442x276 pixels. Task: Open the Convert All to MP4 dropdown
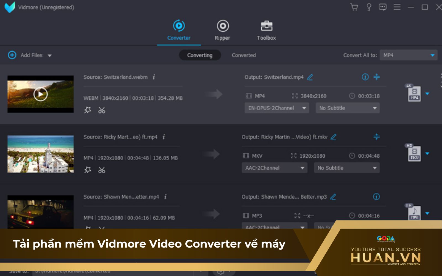pyautogui.click(x=409, y=55)
